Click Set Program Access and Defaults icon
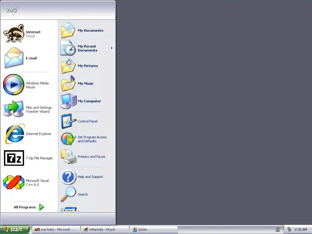This screenshot has width=312, height=234. [68, 139]
